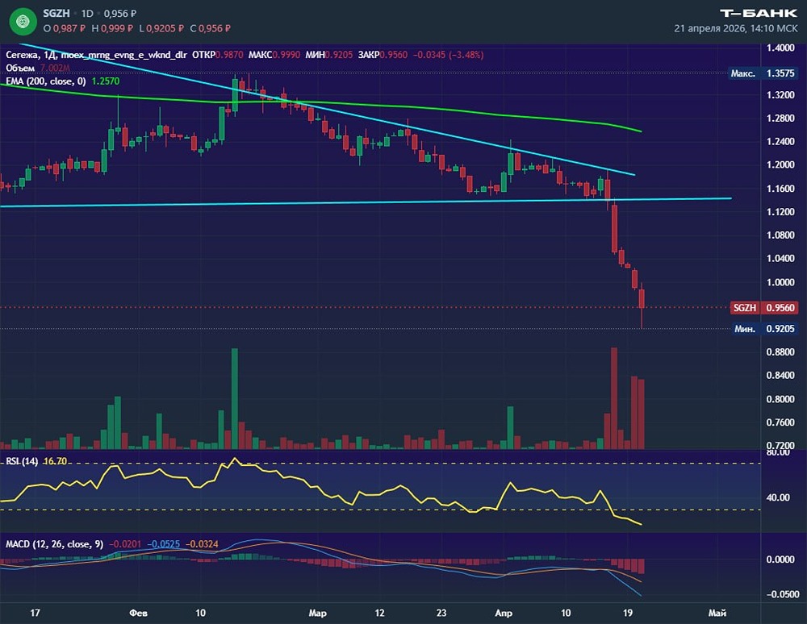Click the high value H 0,999 ₽
This screenshot has width=807, height=624.
pyautogui.click(x=112, y=28)
